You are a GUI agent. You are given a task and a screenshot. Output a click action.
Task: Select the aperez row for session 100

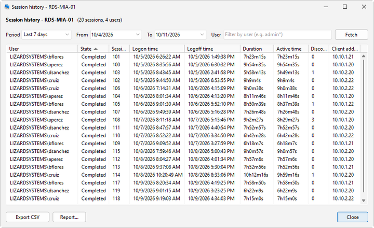(x=183, y=64)
